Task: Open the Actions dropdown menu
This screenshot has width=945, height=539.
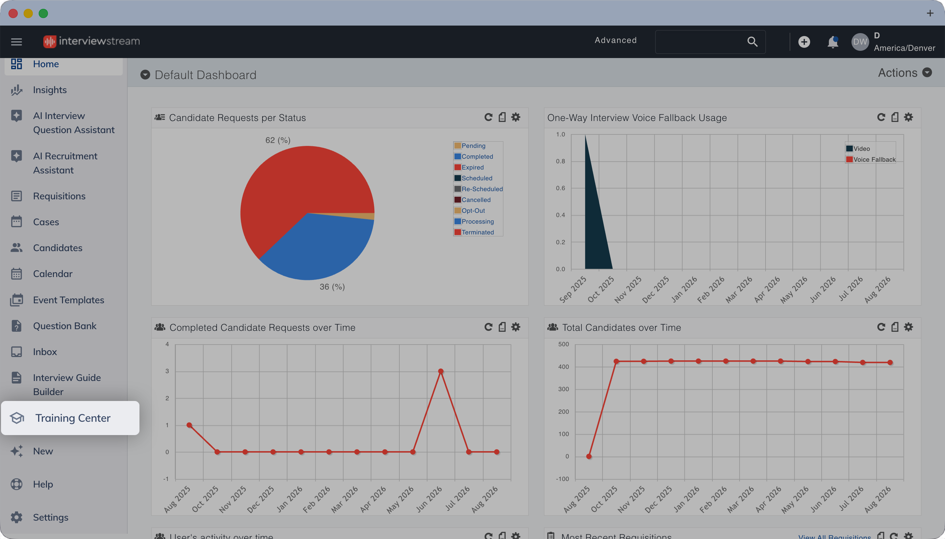Action: (x=905, y=72)
